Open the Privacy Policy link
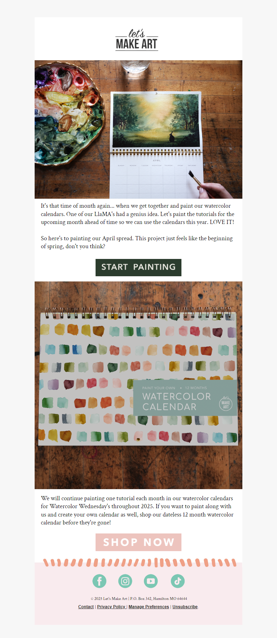The height and width of the screenshot is (638, 277). pos(111,607)
